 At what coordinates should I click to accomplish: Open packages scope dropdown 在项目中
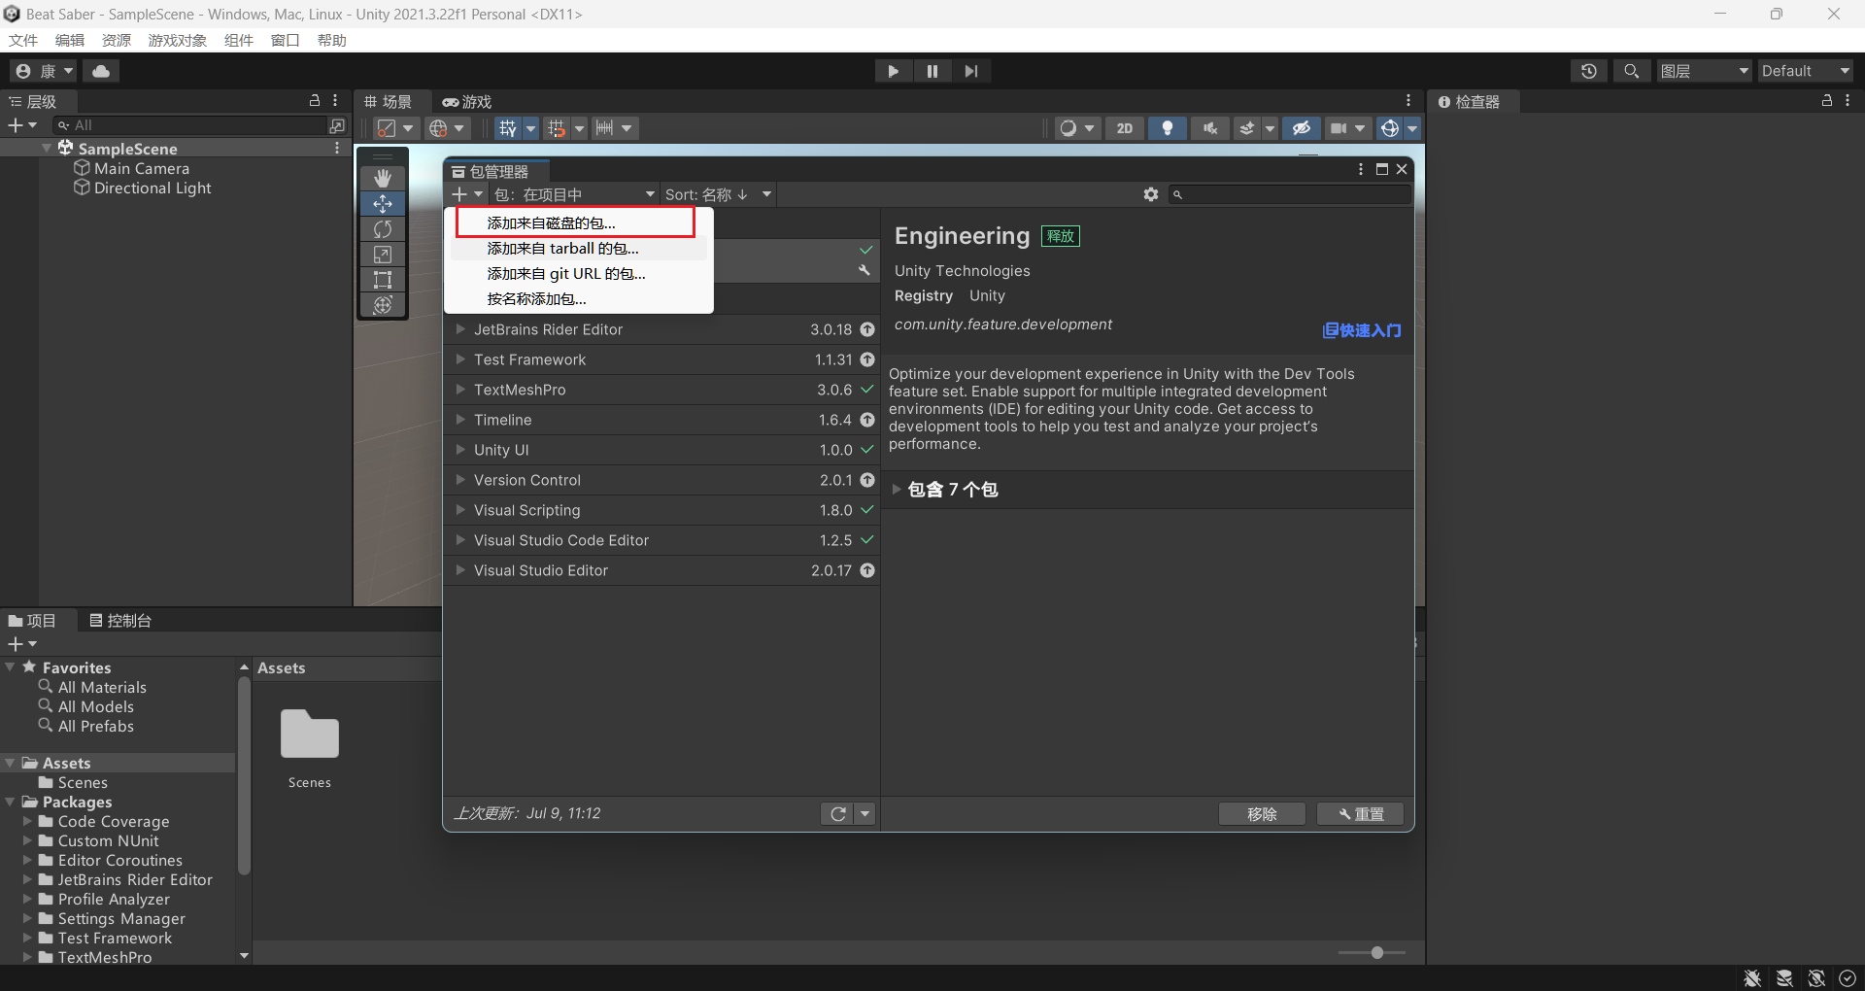pyautogui.click(x=575, y=194)
